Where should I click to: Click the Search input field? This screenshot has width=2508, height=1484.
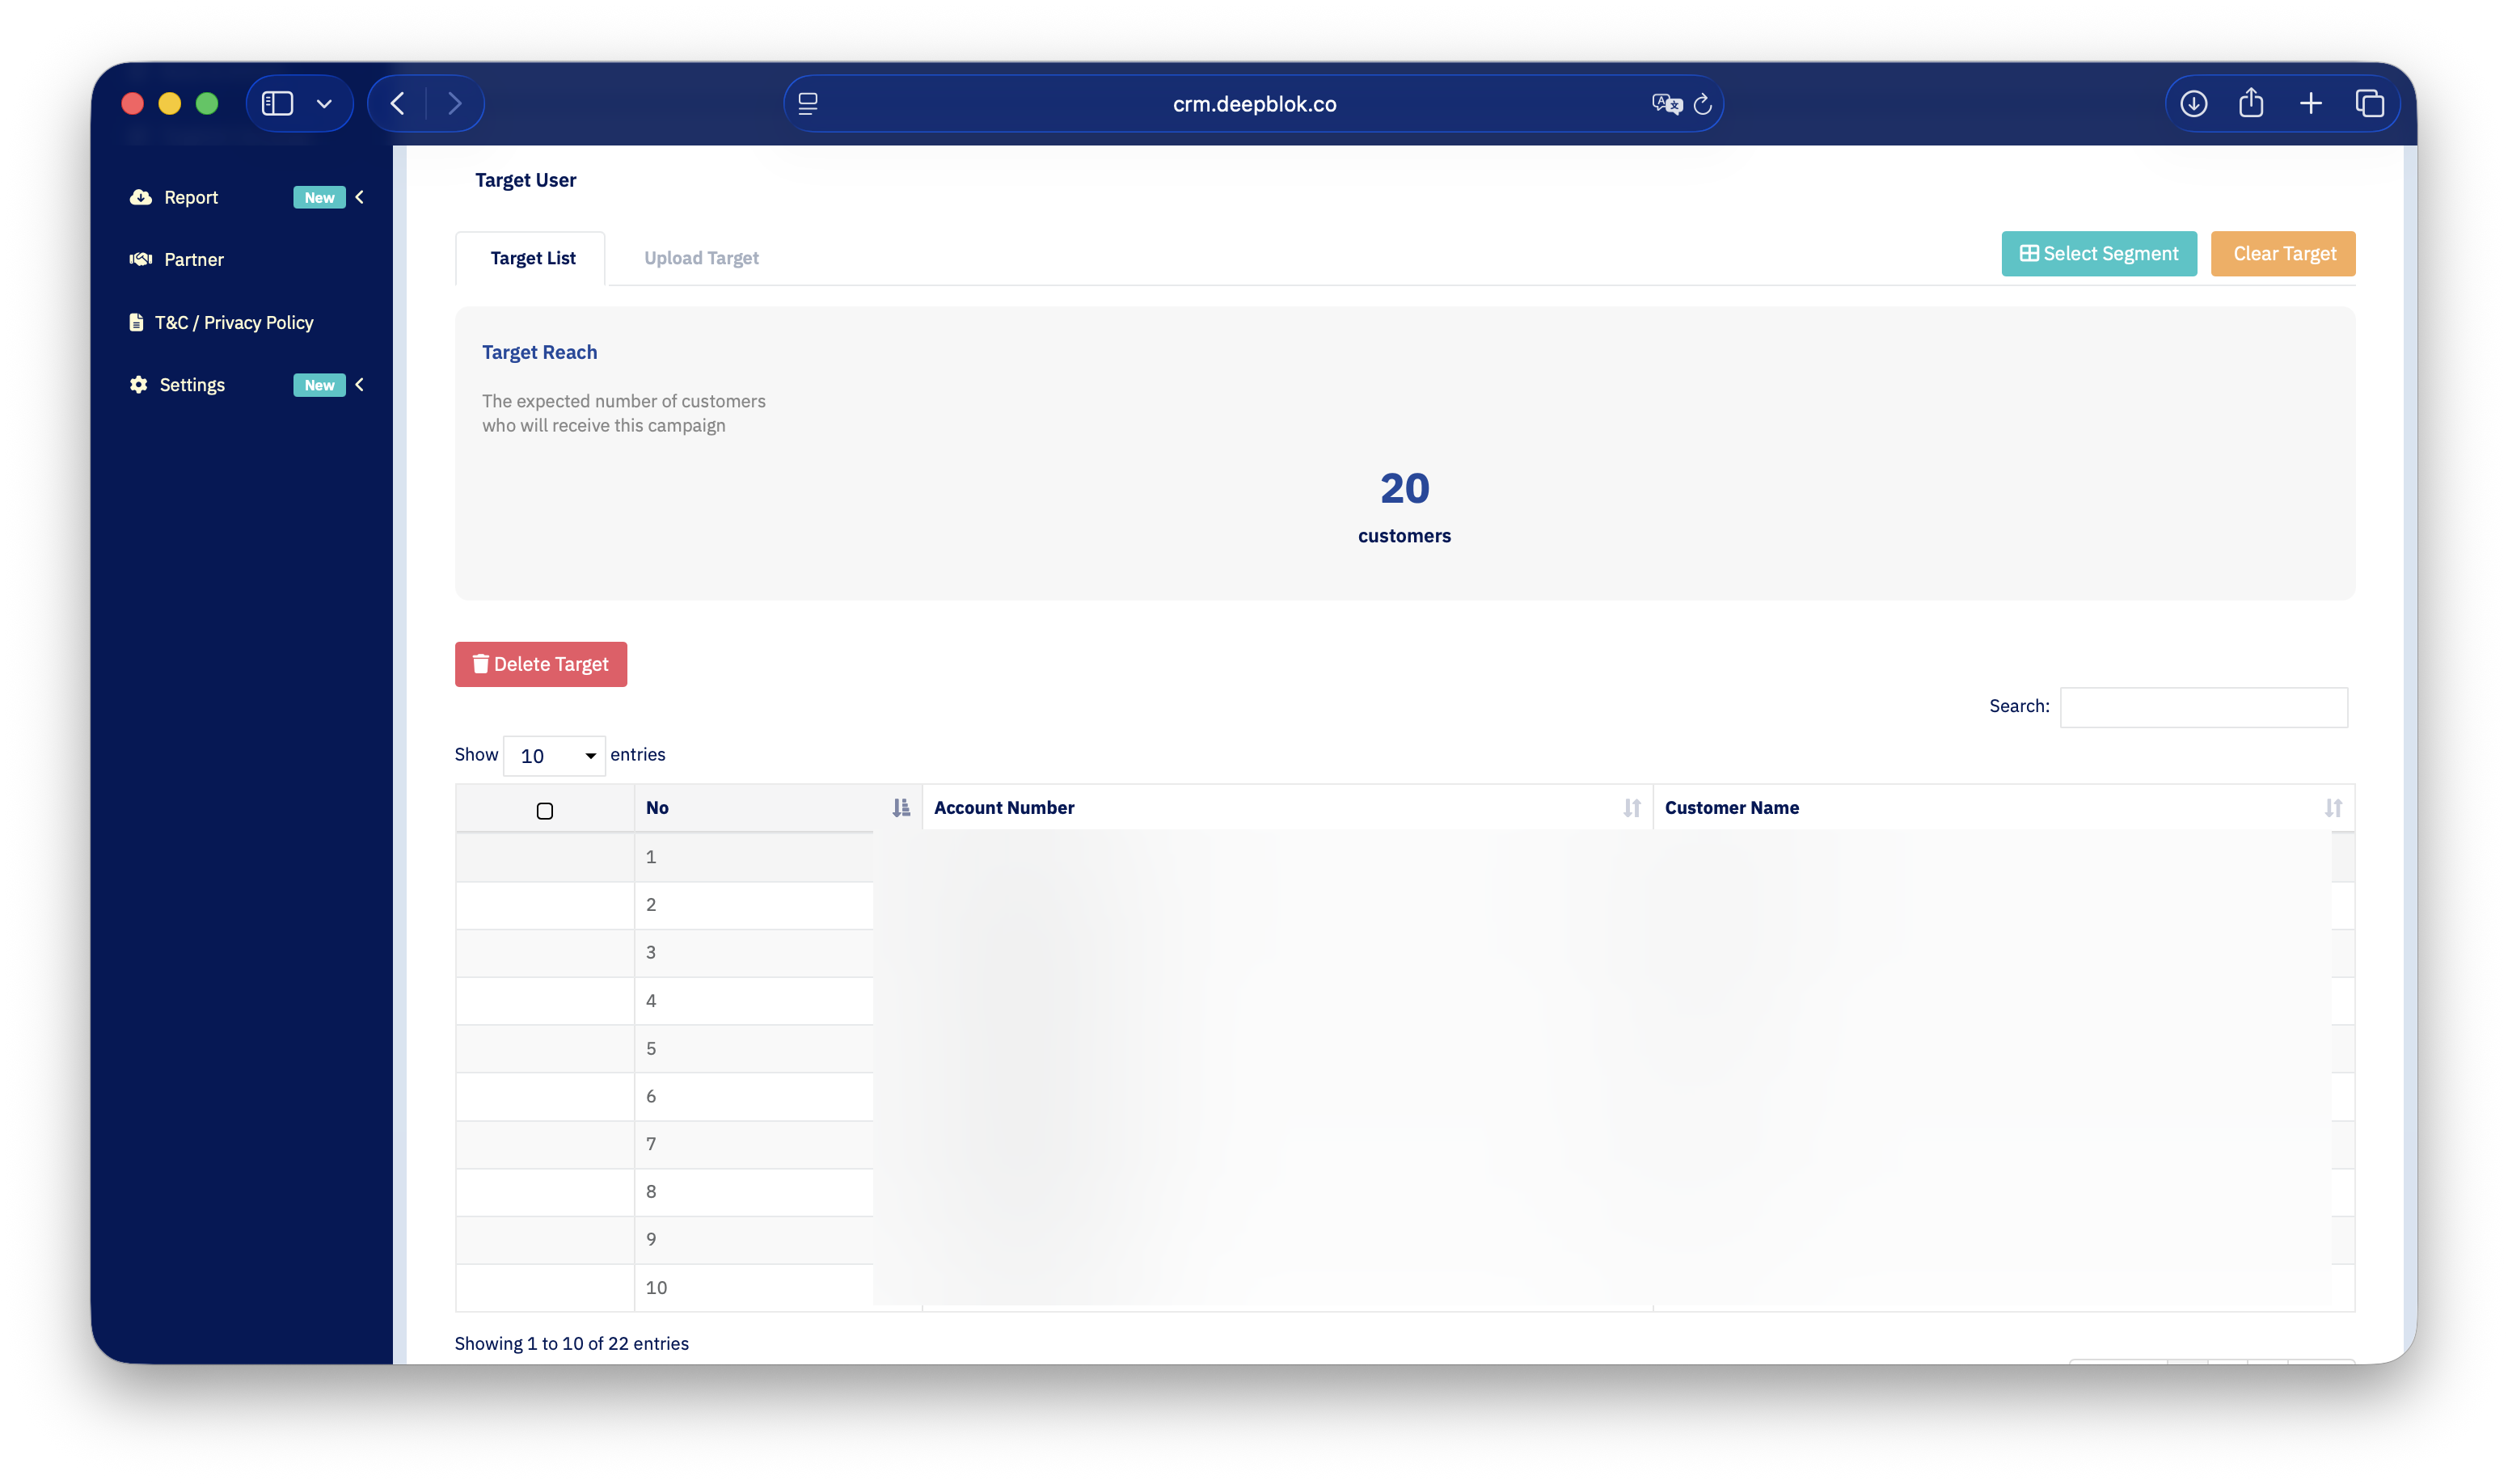point(2203,707)
